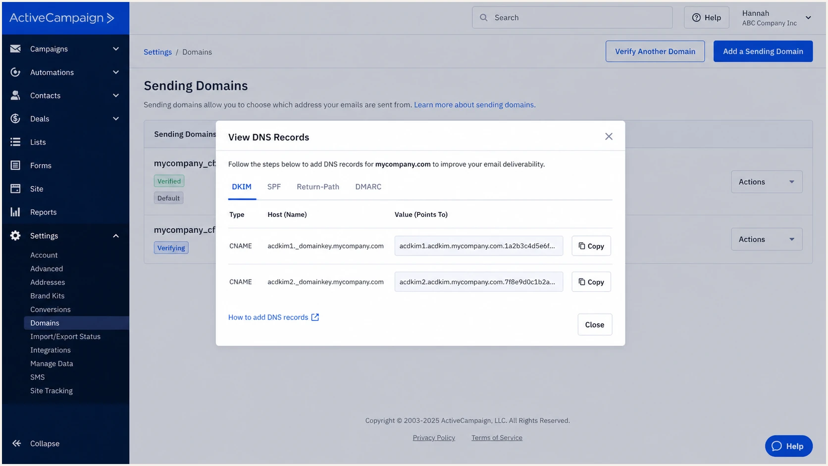Click Add a Sending Domain button
Image resolution: width=828 pixels, height=466 pixels.
point(763,51)
